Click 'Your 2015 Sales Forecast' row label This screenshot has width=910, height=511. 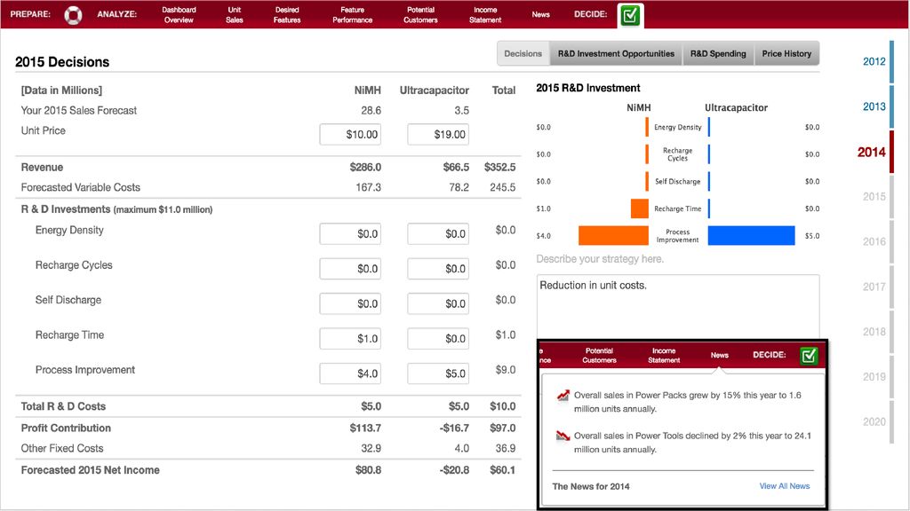coord(79,111)
